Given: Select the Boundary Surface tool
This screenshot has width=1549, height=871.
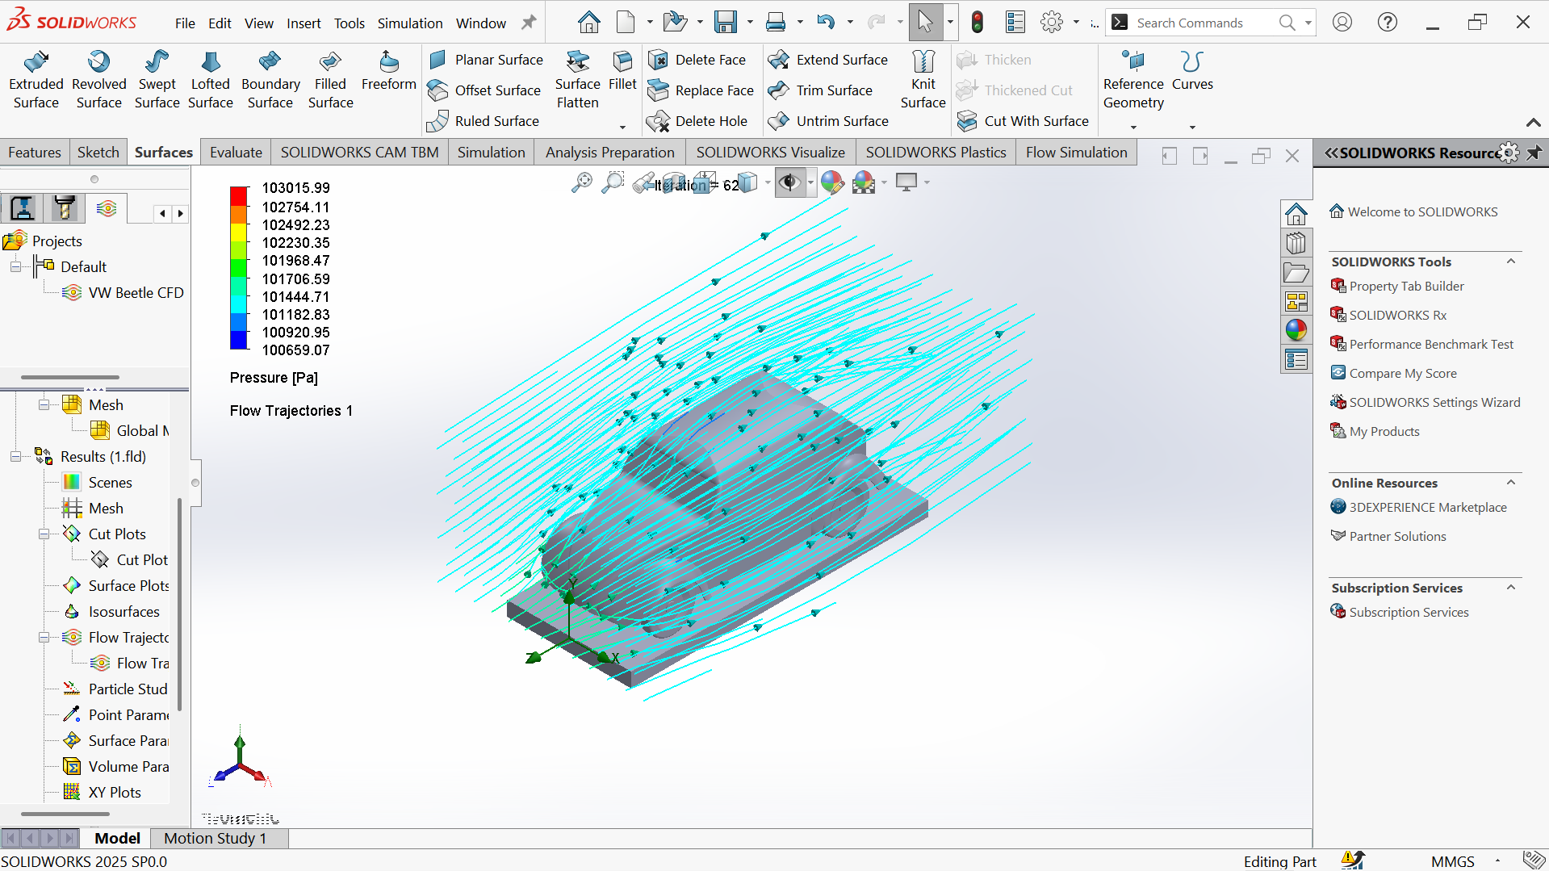Looking at the screenshot, I should pyautogui.click(x=270, y=79).
